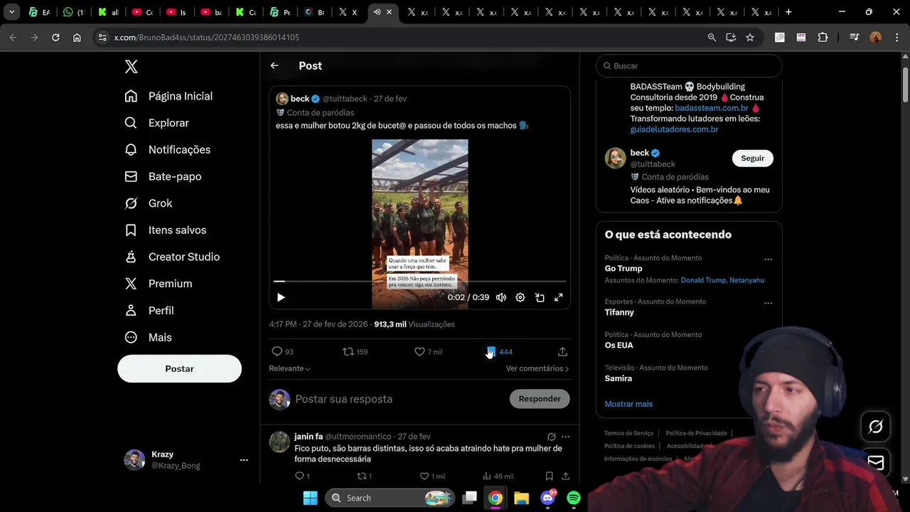
Task: Open Grok from the sidebar
Action: point(148,203)
